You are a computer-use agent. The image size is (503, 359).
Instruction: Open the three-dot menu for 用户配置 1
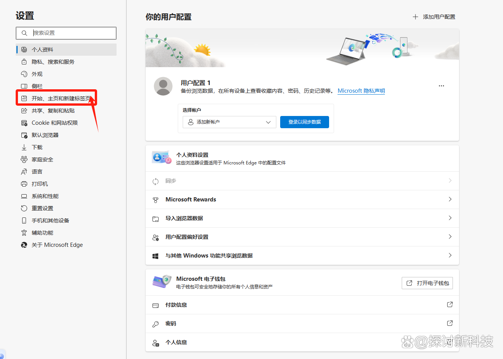[441, 86]
